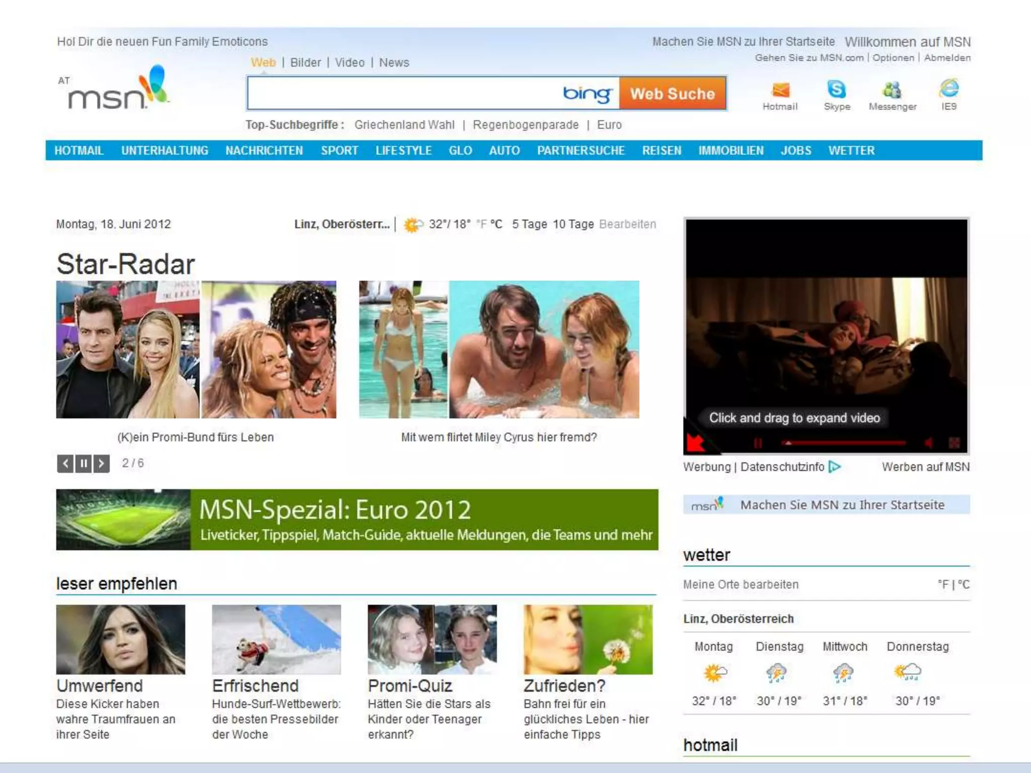Open the NACHRICHTEN navigation menu
The image size is (1031, 773).
[264, 150]
